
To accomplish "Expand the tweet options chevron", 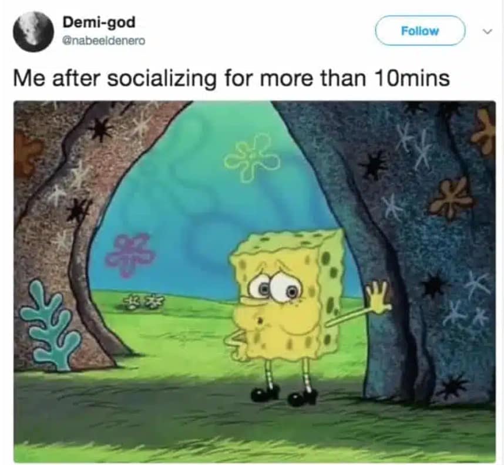I will point(488,31).
